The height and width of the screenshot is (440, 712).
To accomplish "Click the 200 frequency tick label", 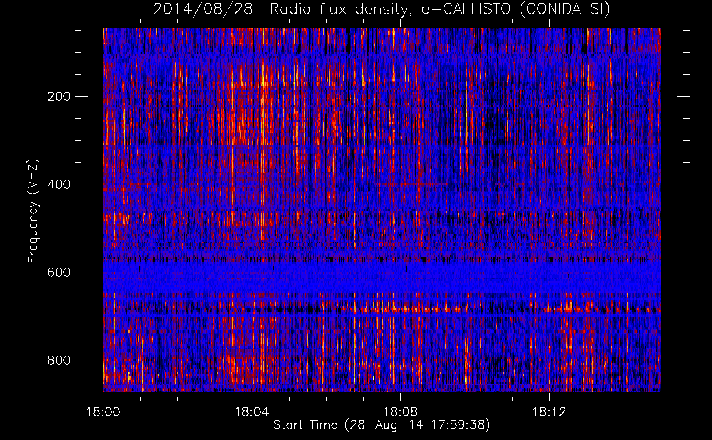I will pyautogui.click(x=59, y=96).
